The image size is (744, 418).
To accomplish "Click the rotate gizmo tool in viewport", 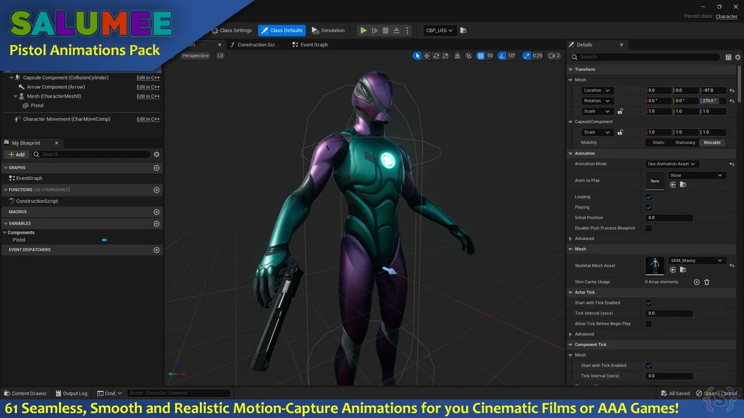I will 436,56.
